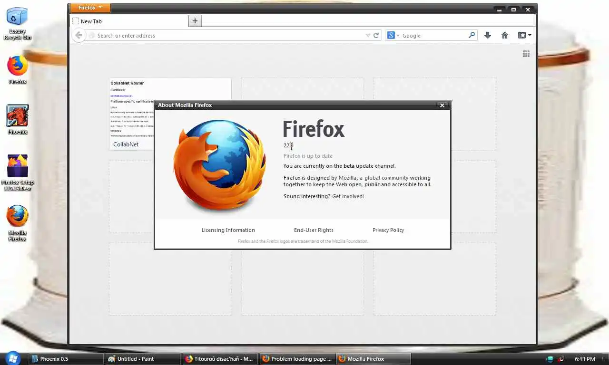Open the orange Firefox application menu
Image resolution: width=609 pixels, height=365 pixels.
pyautogui.click(x=90, y=8)
